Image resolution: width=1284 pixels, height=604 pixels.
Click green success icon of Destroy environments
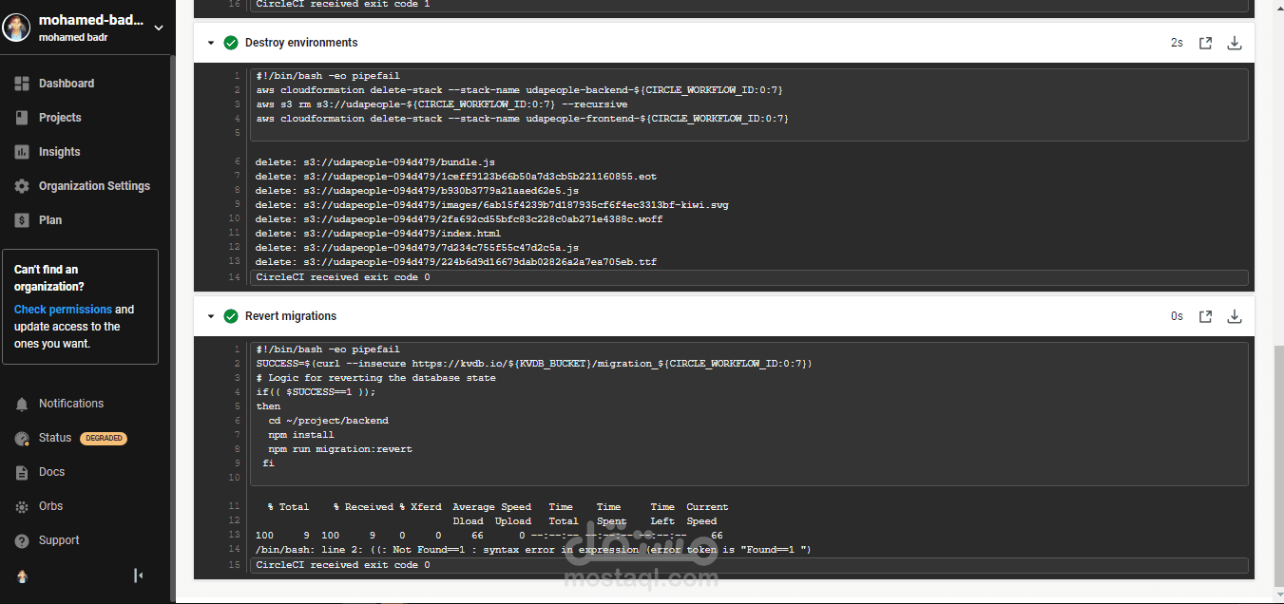coord(231,43)
